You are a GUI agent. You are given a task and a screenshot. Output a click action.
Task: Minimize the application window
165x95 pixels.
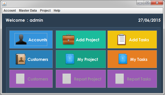point(140,3)
